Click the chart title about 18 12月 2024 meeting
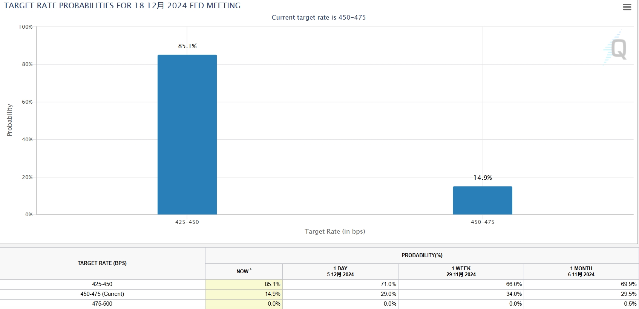Screen dimensions: 639x309 tap(122, 6)
